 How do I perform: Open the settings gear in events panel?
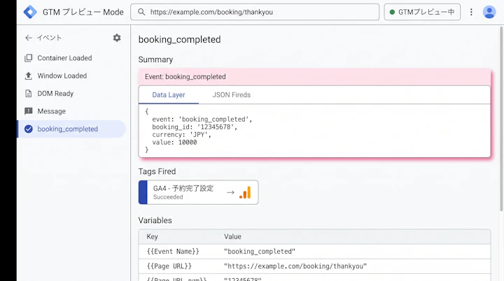tap(117, 38)
